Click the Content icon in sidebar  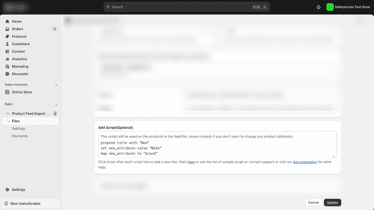7,51
